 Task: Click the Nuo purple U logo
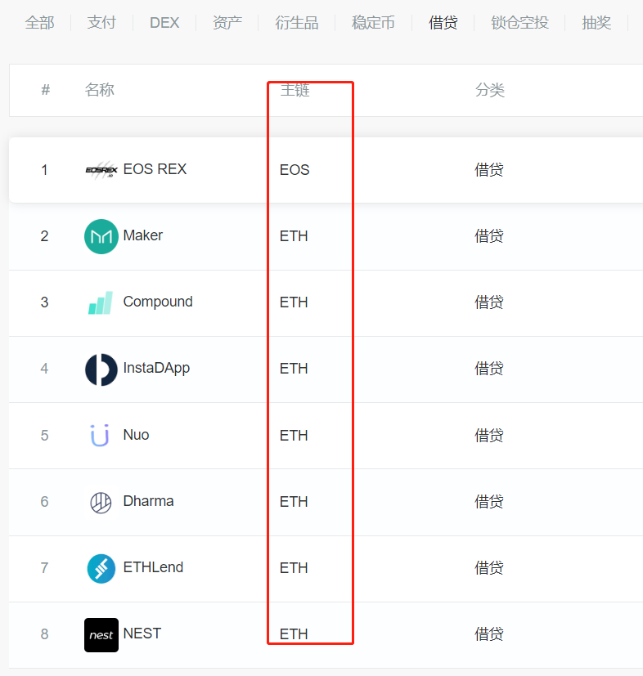pyautogui.click(x=100, y=436)
